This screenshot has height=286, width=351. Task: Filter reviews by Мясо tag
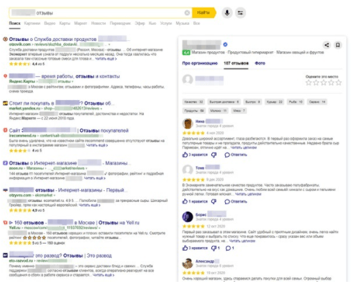pyautogui.click(x=238, y=111)
